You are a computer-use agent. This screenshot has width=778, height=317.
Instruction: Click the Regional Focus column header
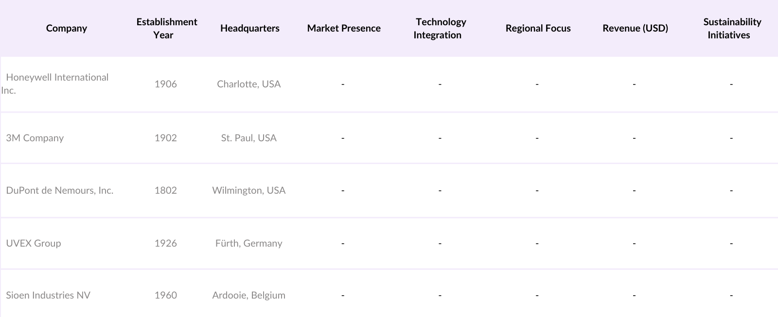[x=538, y=28]
